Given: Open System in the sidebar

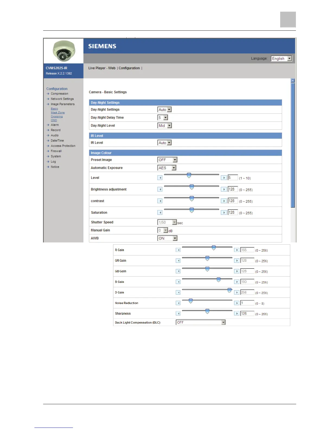Looking at the screenshot, I should point(56,156).
